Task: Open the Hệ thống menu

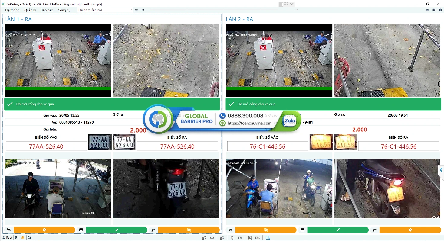Action: point(12,10)
